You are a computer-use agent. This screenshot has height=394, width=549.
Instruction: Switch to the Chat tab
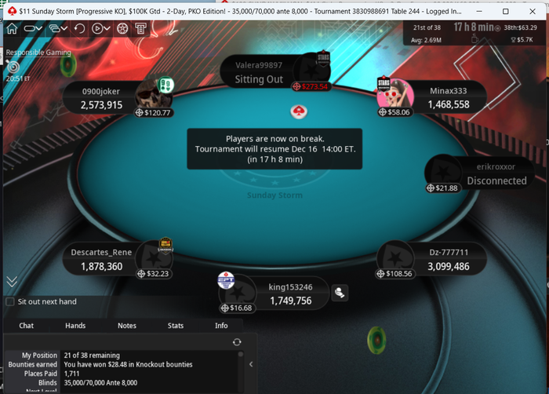pyautogui.click(x=26, y=326)
